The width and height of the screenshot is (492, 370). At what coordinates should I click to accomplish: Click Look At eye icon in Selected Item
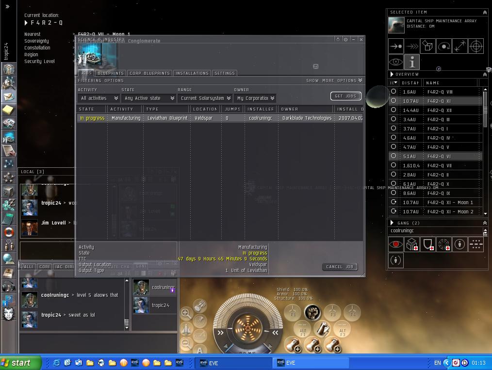coord(396,62)
